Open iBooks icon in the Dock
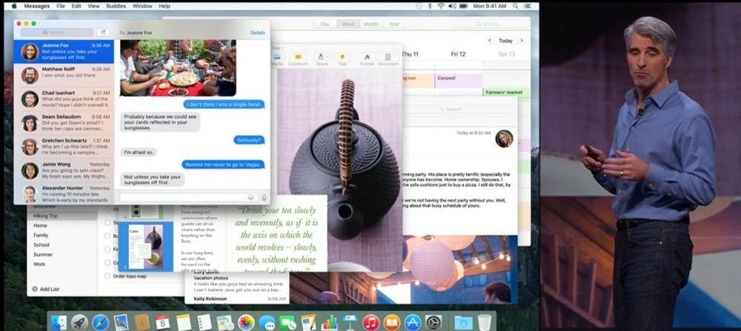741x331 pixels. [392, 323]
